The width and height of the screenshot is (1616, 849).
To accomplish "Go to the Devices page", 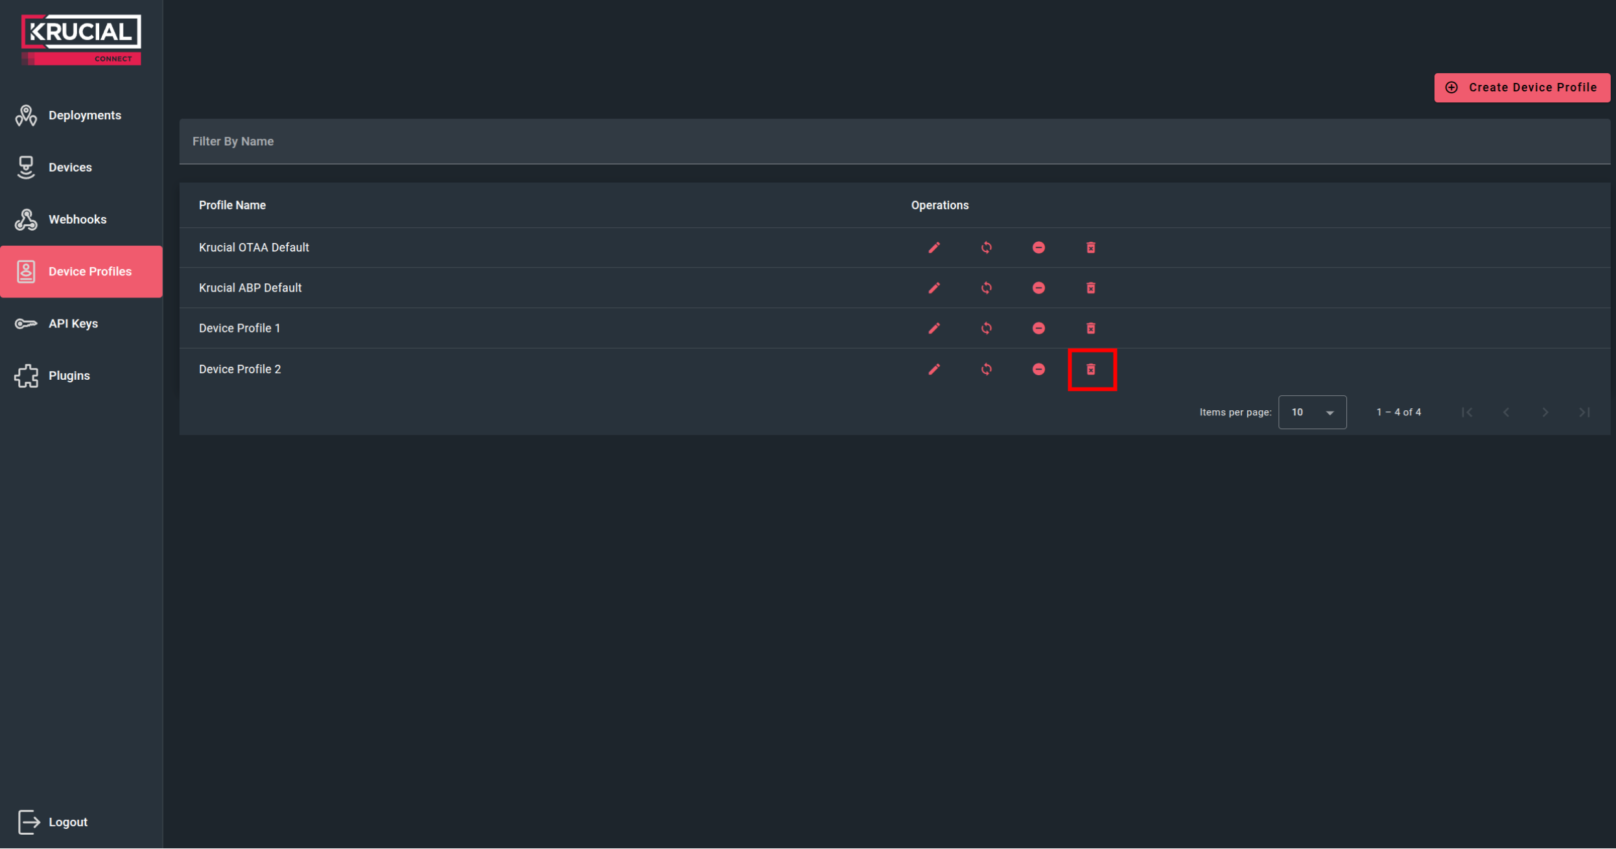I will click(x=70, y=167).
